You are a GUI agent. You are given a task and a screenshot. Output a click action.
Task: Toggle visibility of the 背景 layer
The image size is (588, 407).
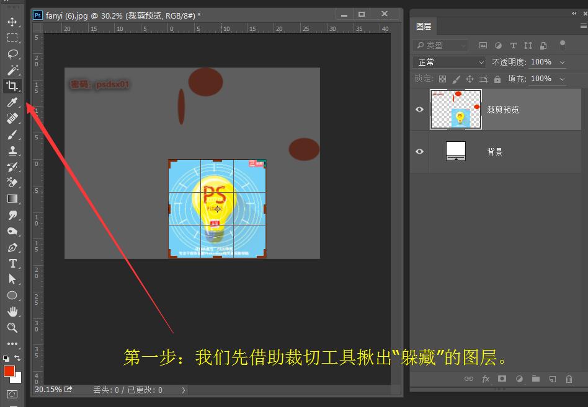420,152
